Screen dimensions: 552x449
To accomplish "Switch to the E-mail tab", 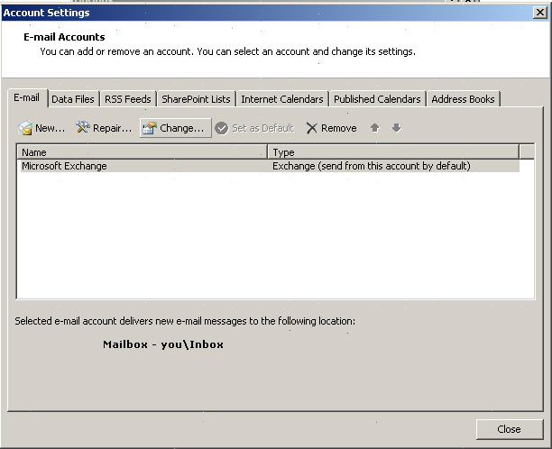I will point(27,97).
